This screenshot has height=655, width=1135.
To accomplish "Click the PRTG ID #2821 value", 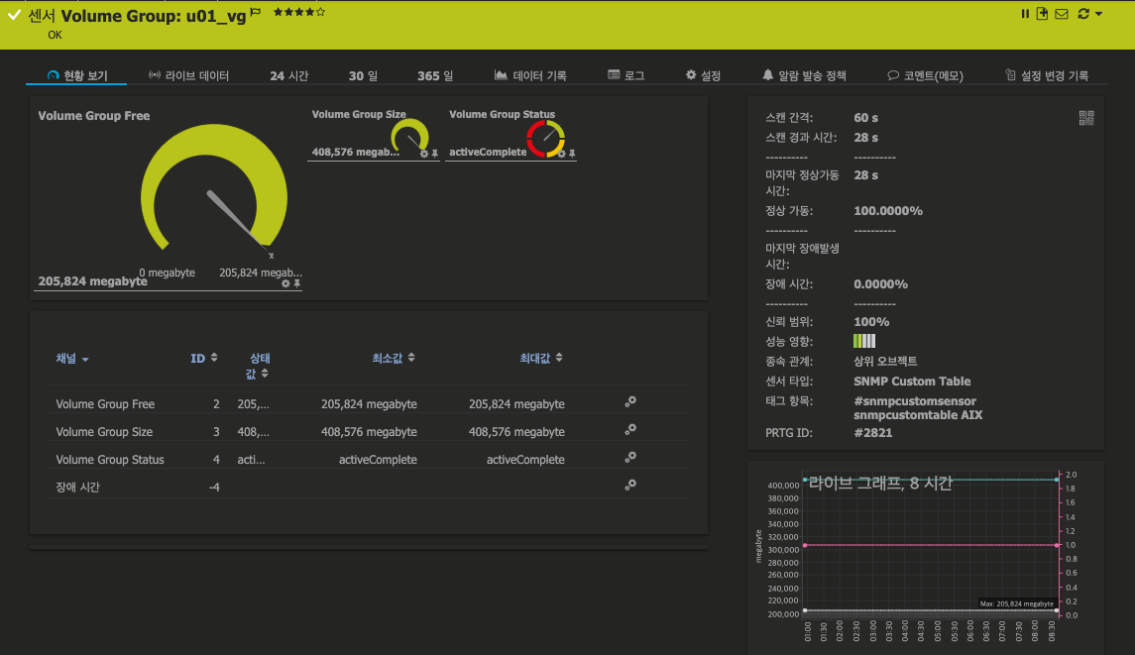I will (873, 433).
